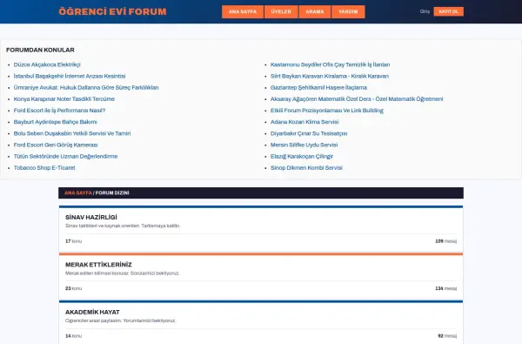The height and width of the screenshot is (344, 522).
Task: Click the 23 konu count under Merak Ettikleriniz
Action: (73, 288)
